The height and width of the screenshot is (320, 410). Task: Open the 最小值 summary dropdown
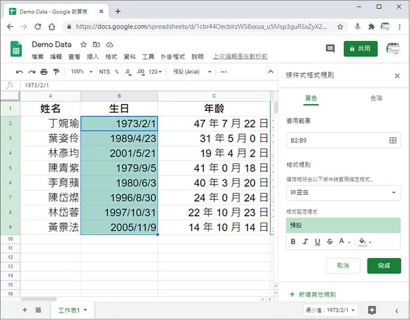point(330,310)
